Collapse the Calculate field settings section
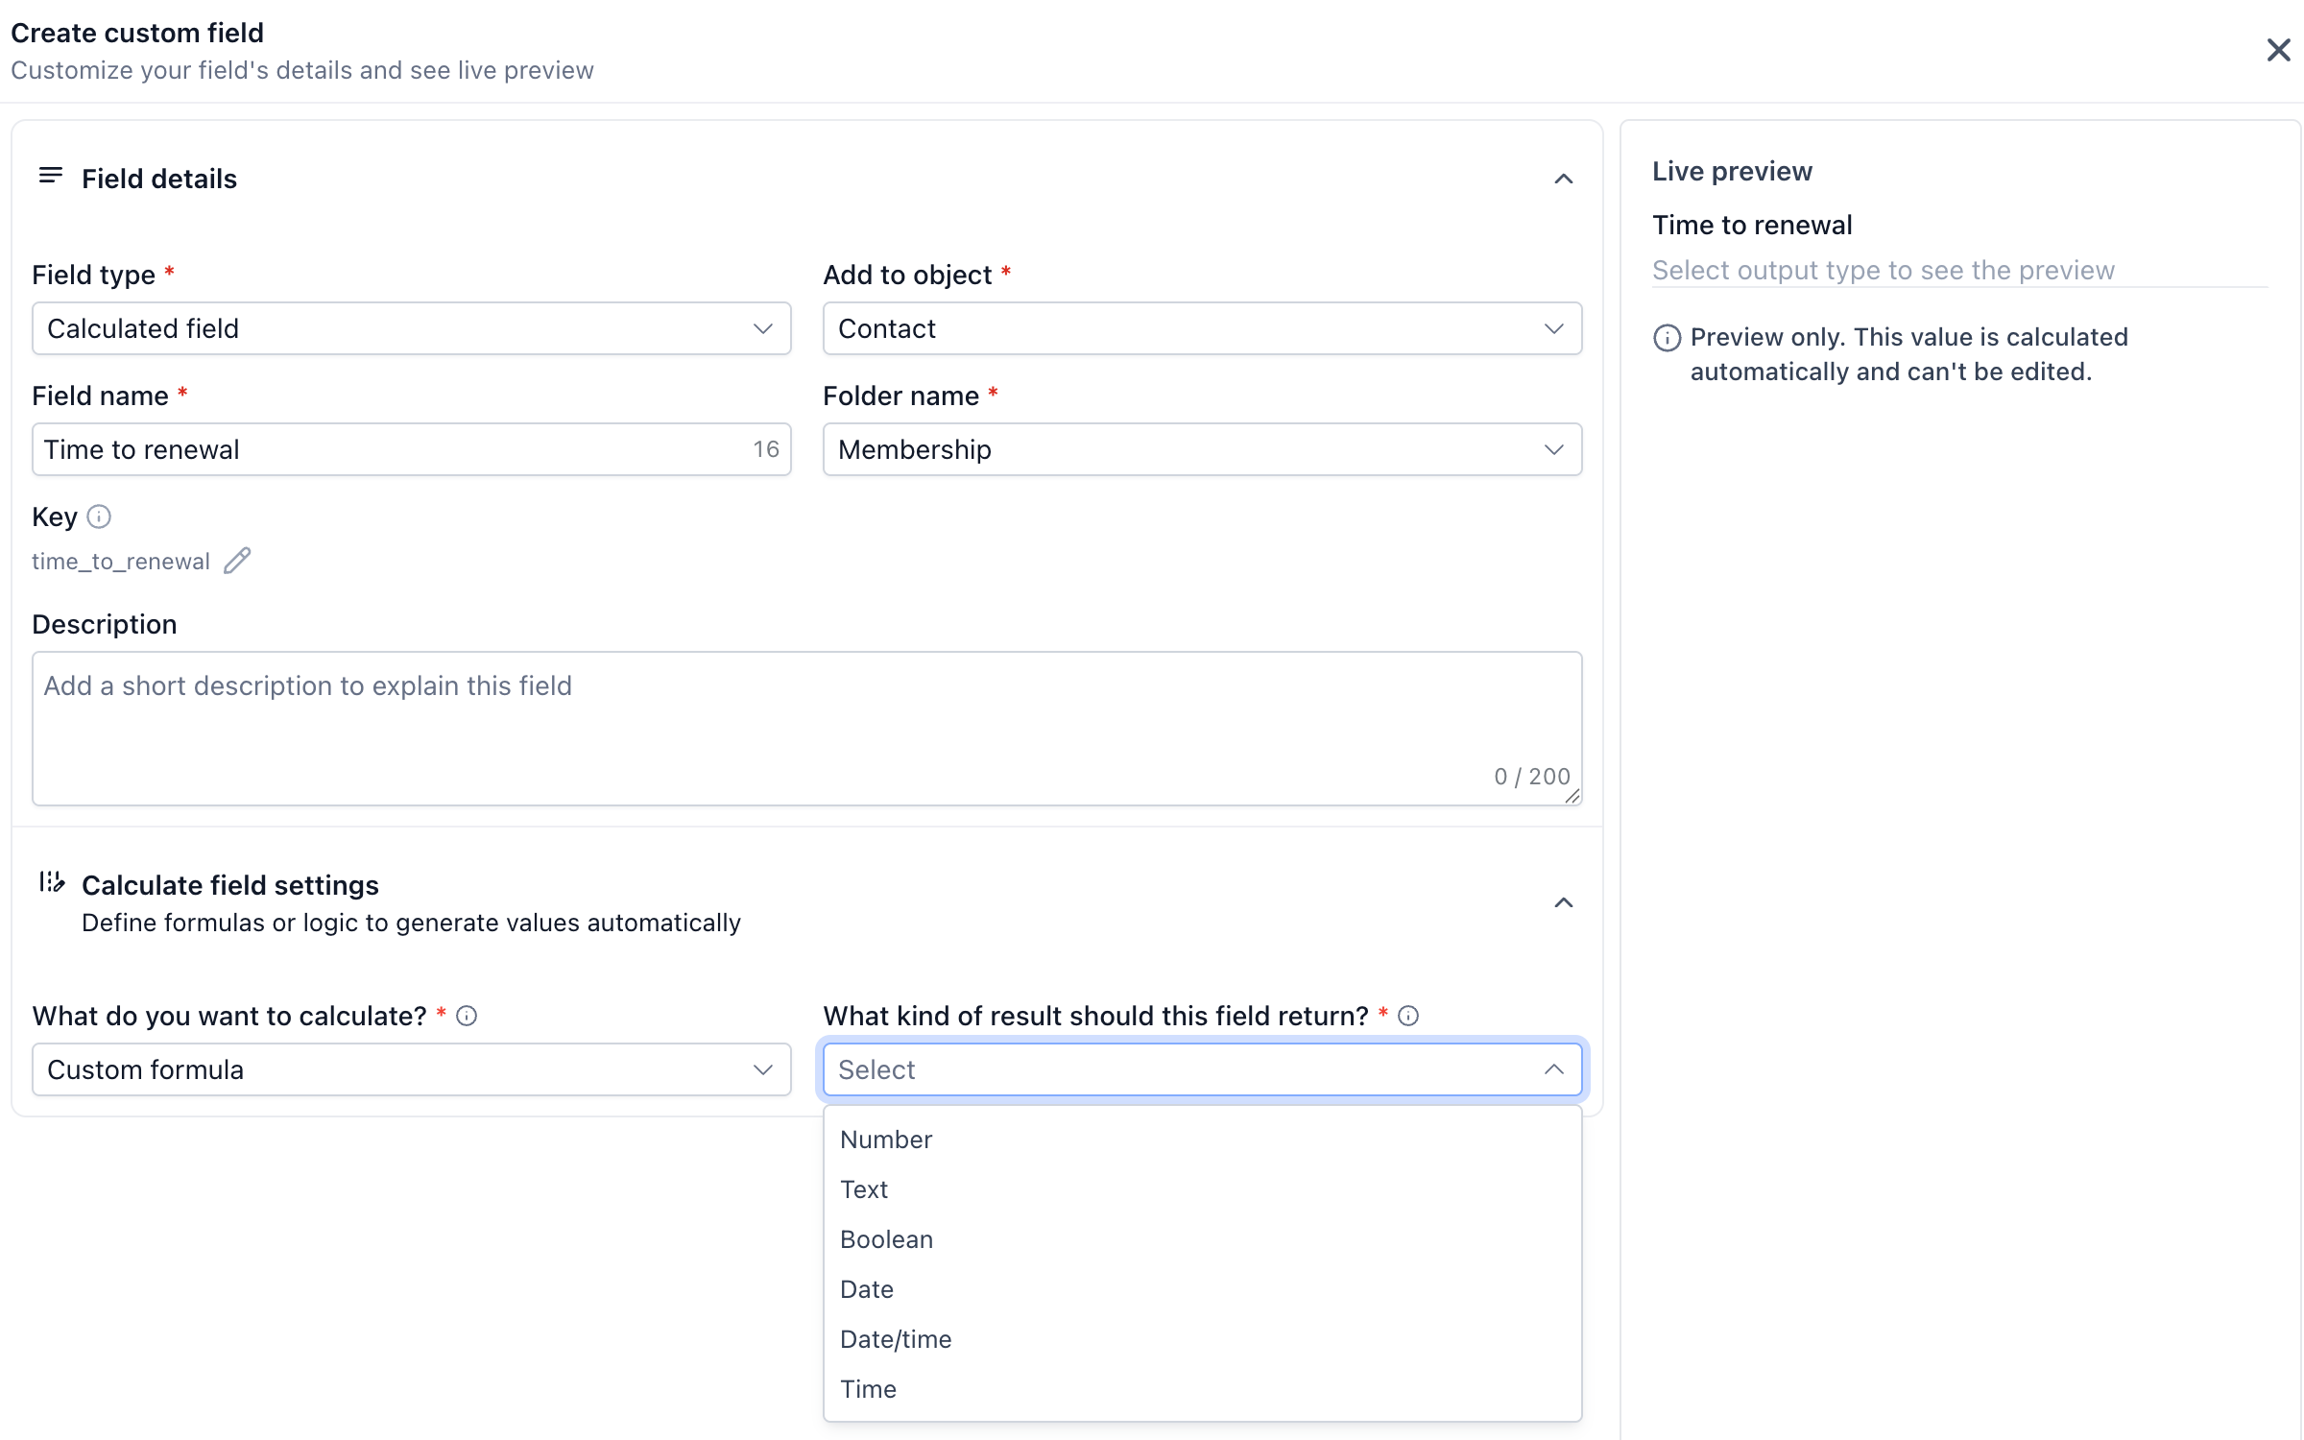The image size is (2304, 1440). 1563,903
